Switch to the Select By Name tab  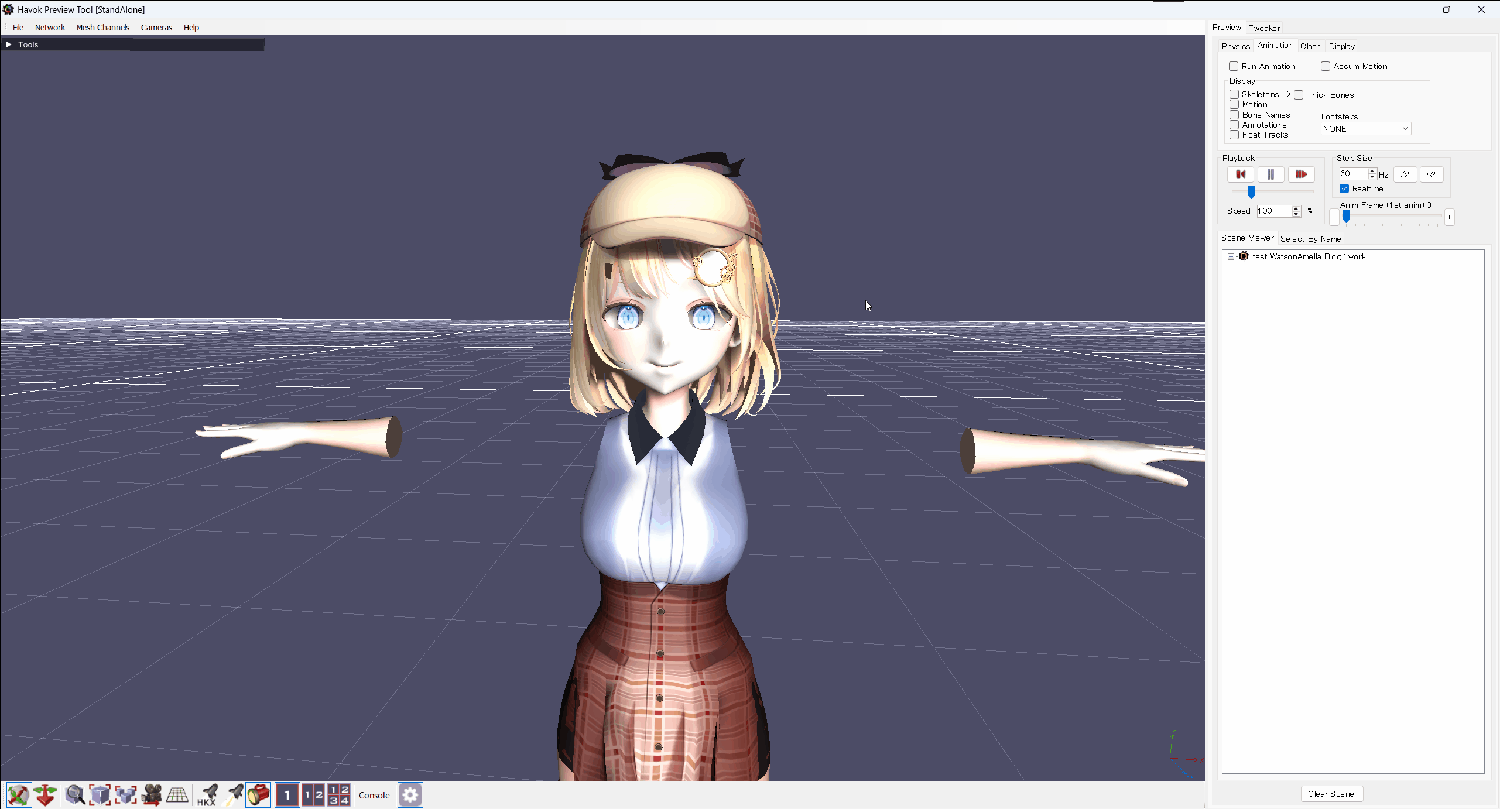tap(1310, 239)
